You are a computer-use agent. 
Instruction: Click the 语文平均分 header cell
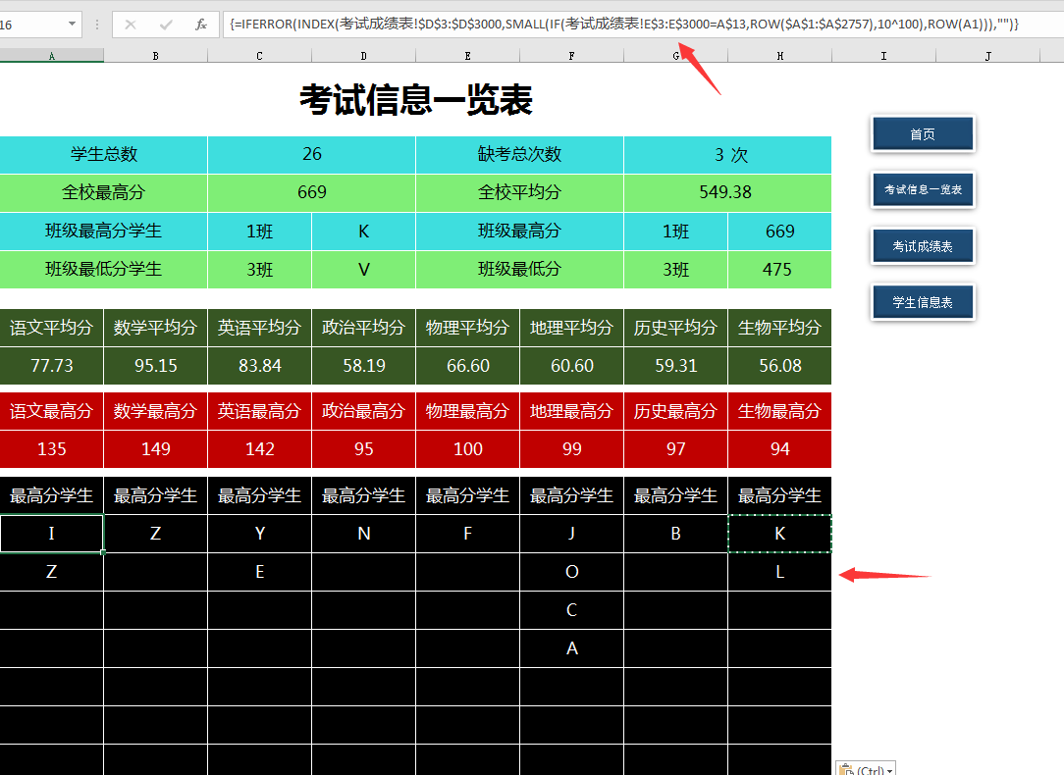point(52,328)
